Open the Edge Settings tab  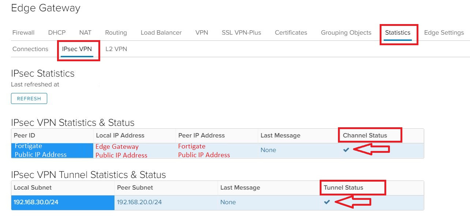444,32
